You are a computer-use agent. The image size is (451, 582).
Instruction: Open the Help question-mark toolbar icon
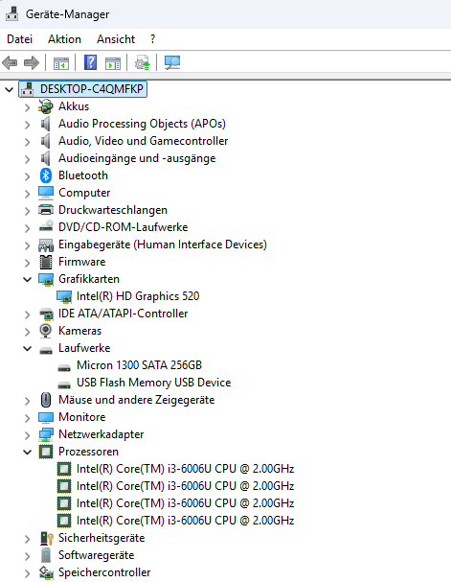point(90,62)
